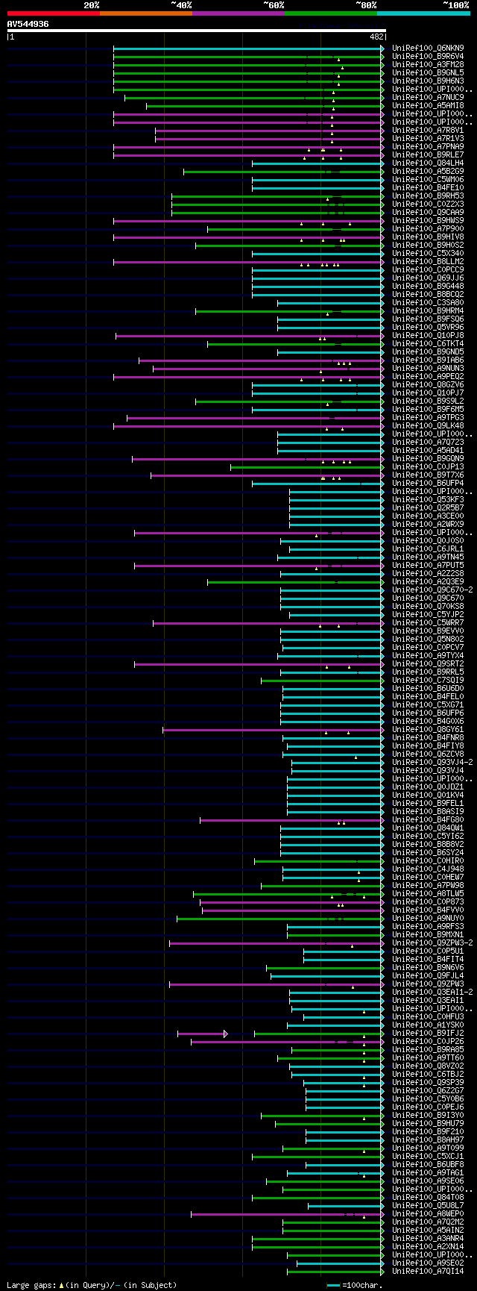This screenshot has height=1291, width=477.
Task: Open hit UniRef100_Q6NKN9
Action: point(428,48)
